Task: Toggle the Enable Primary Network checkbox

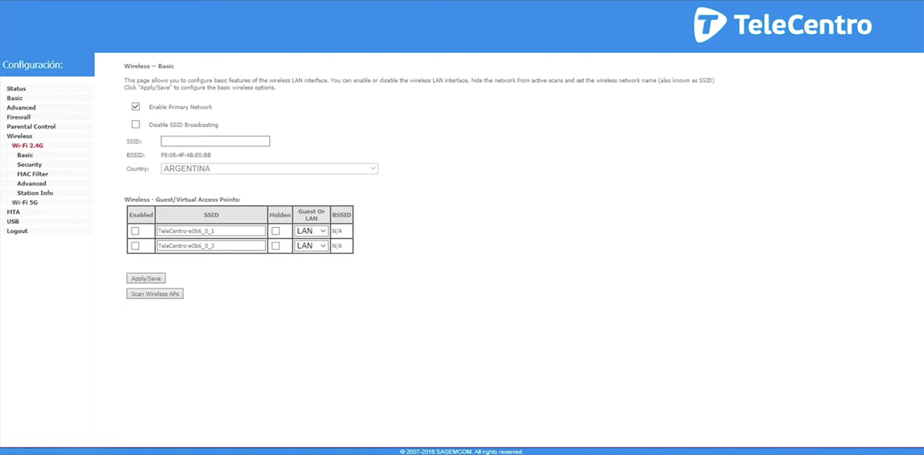Action: (136, 107)
